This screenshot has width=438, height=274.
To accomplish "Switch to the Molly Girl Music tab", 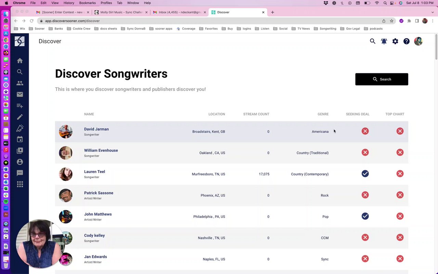I will coord(121,12).
